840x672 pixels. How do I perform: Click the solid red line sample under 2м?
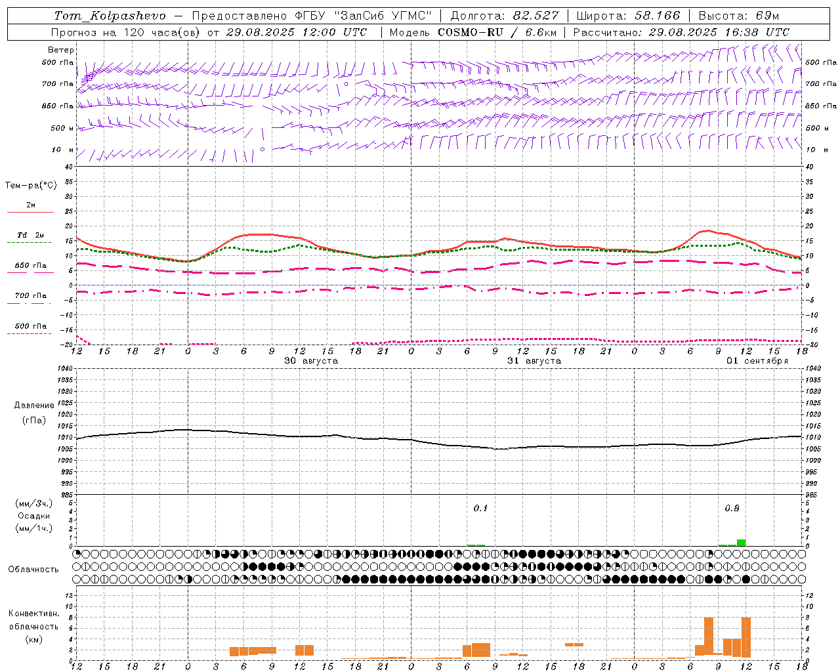(x=30, y=213)
